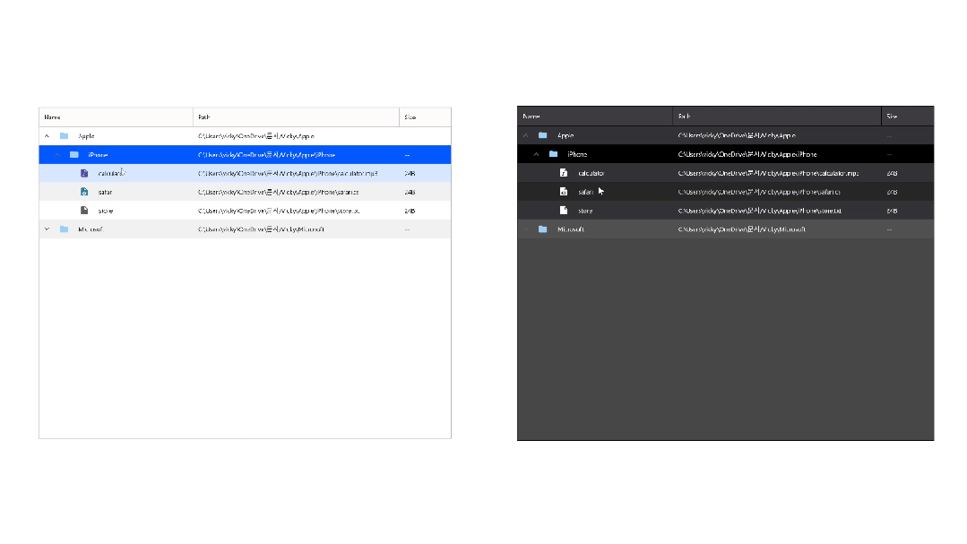
Task: Click the Microsoft folder icon in the dark tree
Action: click(x=543, y=229)
